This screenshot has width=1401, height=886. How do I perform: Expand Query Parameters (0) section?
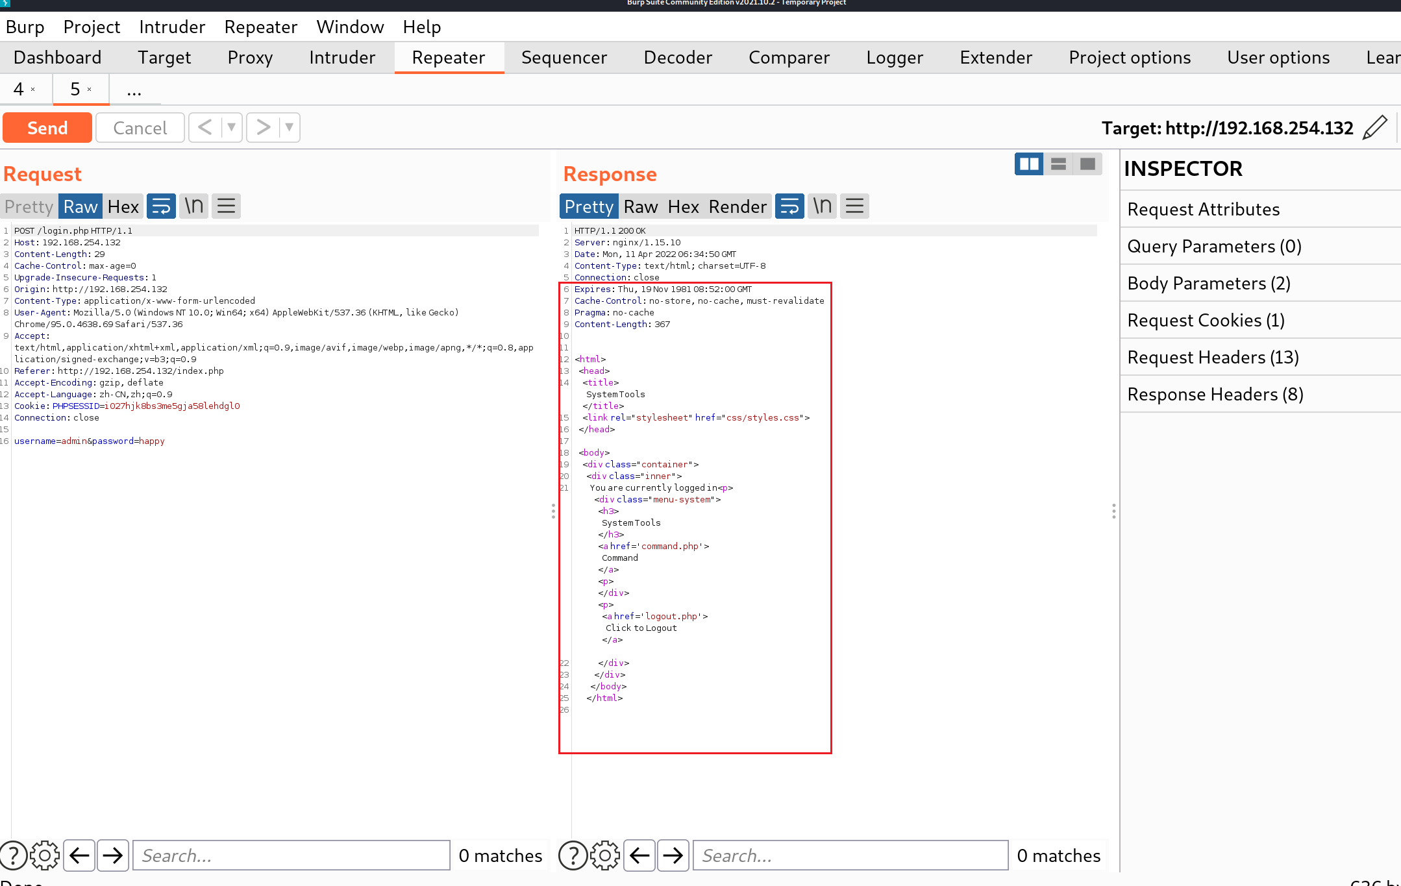click(x=1259, y=246)
